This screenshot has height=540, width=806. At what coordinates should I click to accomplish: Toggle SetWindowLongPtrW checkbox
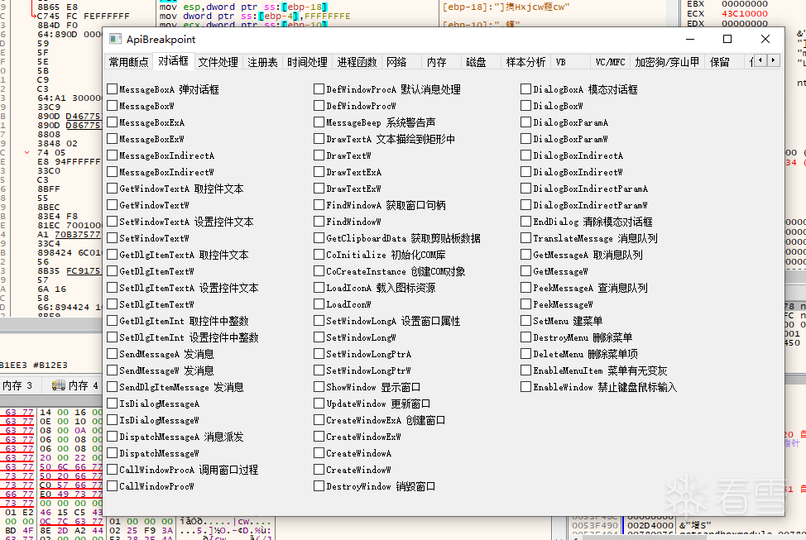319,370
